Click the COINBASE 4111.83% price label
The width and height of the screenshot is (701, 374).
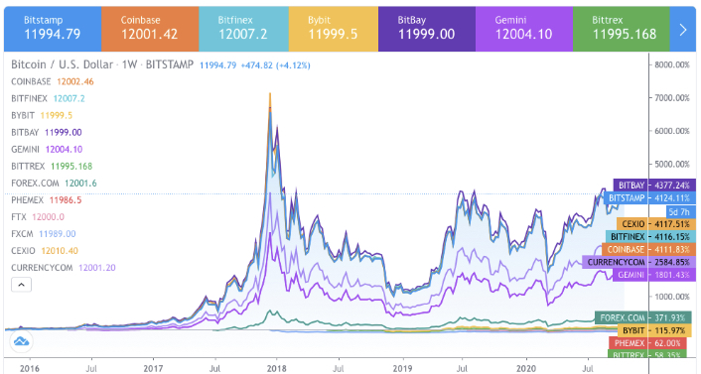click(648, 249)
